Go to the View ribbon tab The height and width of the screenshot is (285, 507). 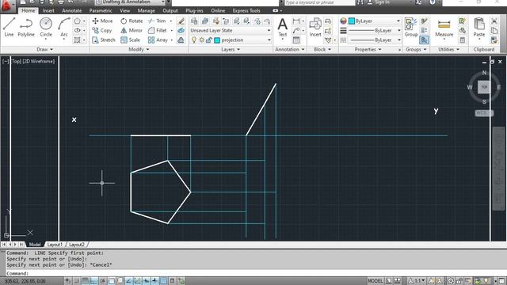pyautogui.click(x=125, y=10)
